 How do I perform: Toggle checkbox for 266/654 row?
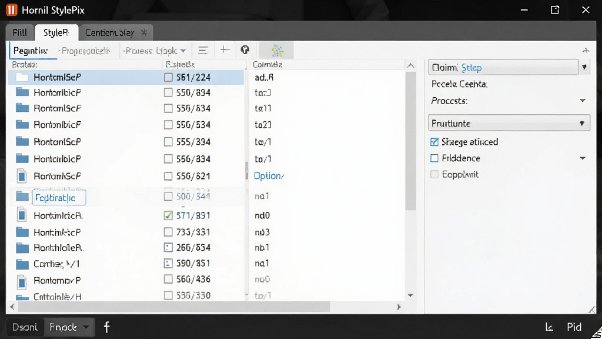168,248
